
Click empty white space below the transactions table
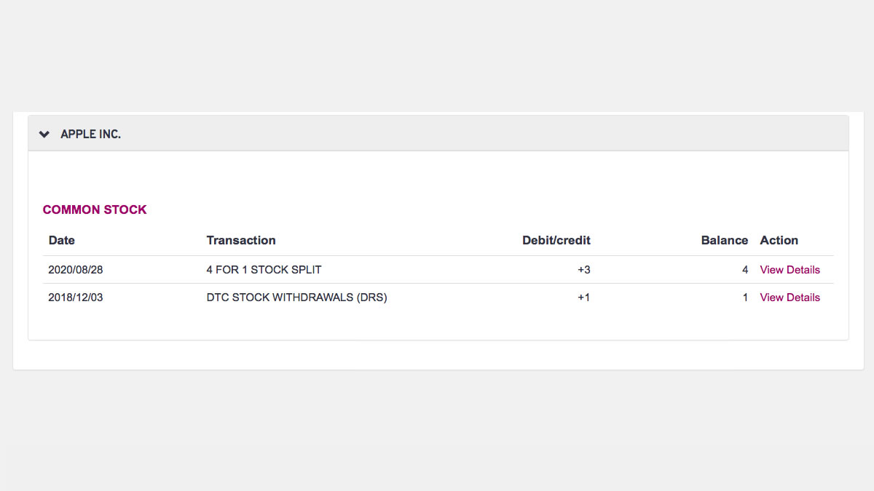[x=437, y=325]
